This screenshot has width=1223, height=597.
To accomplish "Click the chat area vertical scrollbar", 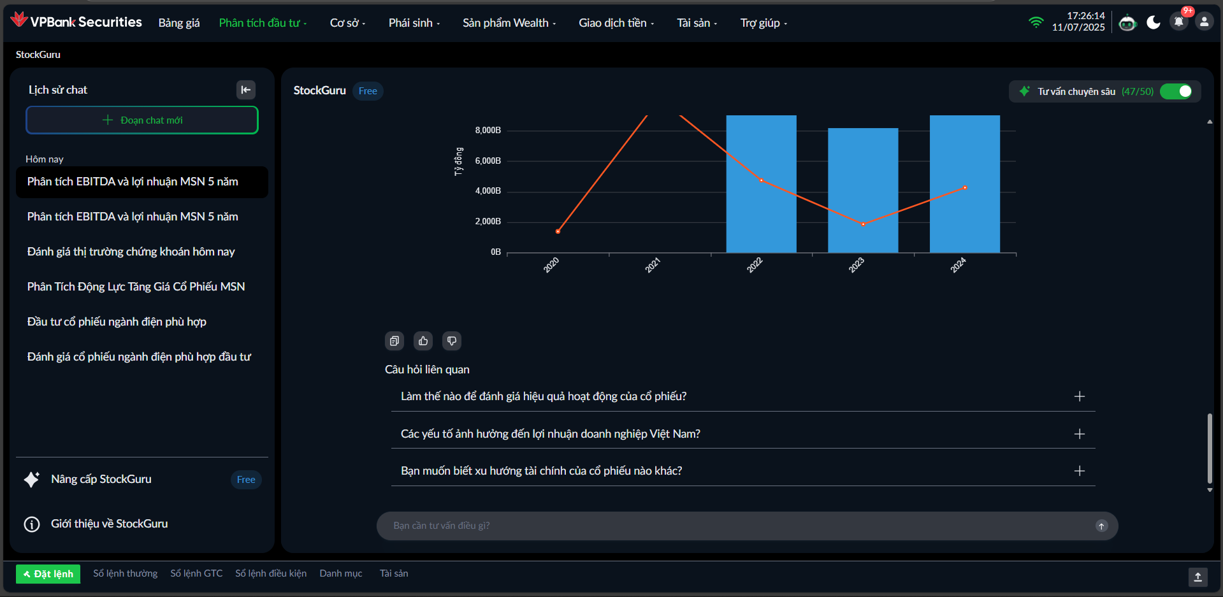I will 1209,448.
